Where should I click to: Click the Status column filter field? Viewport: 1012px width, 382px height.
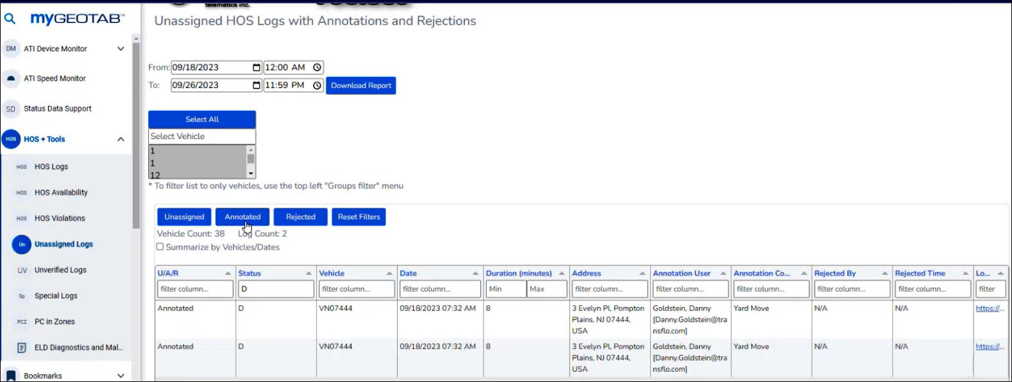coord(276,289)
